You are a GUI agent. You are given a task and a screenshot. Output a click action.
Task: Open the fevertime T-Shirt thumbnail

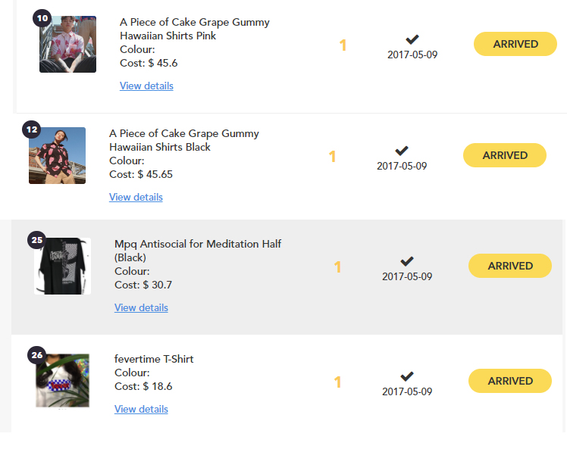tap(63, 382)
